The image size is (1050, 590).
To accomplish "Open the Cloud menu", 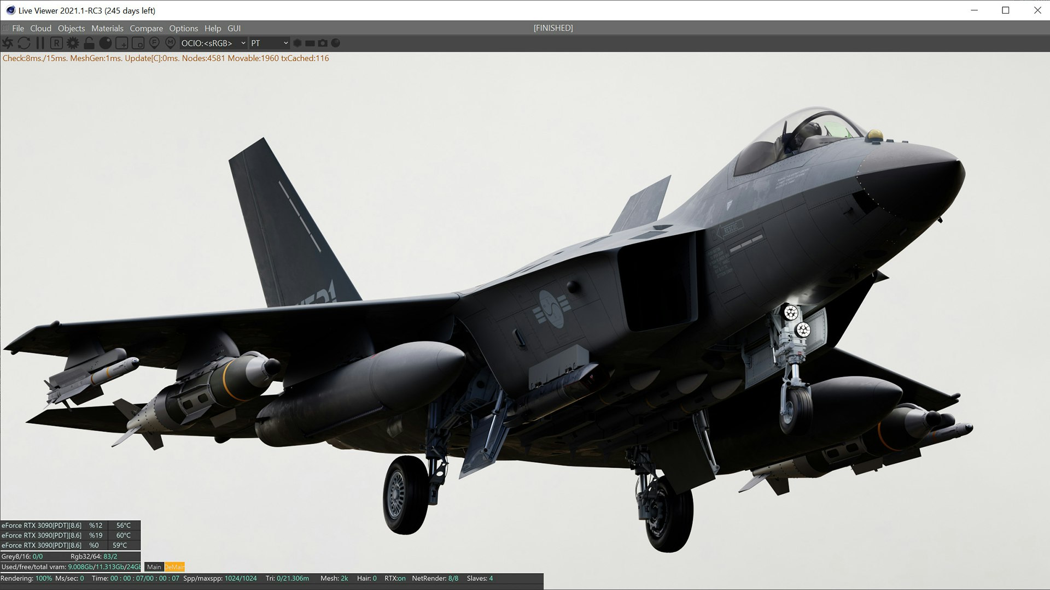I will tap(40, 28).
